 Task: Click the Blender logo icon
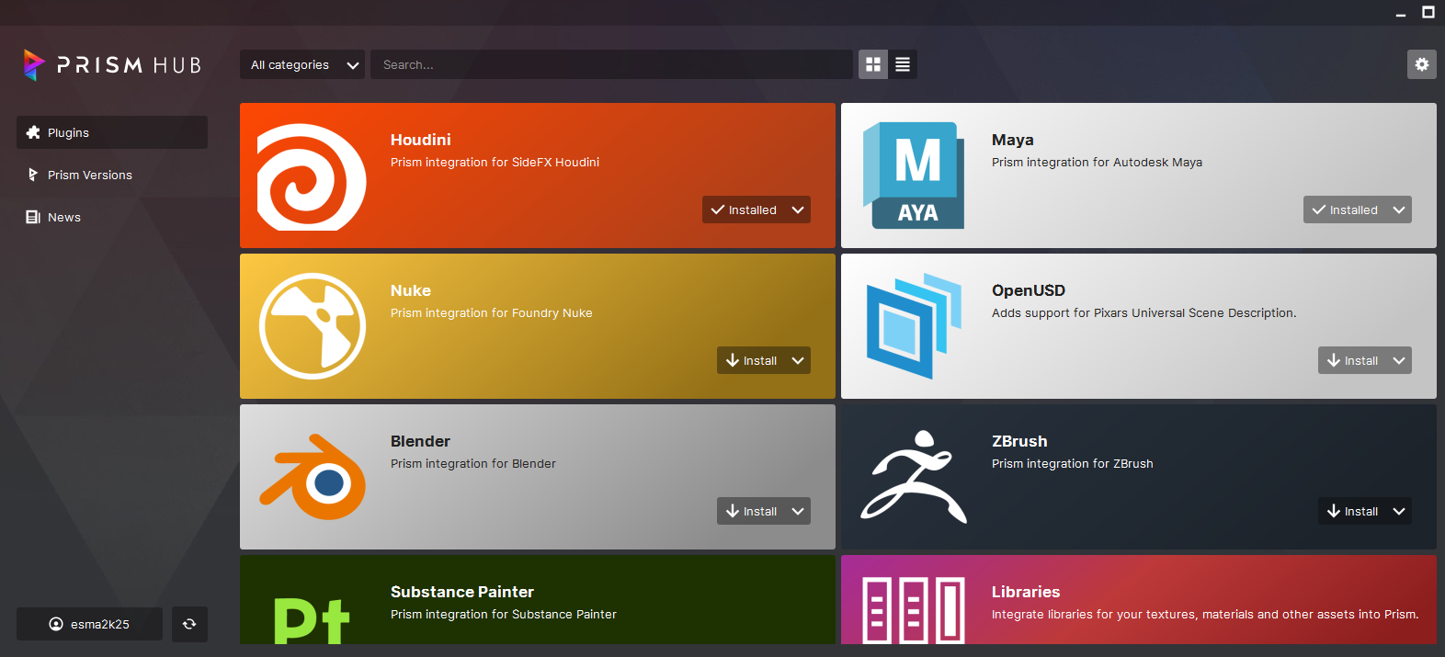click(313, 478)
